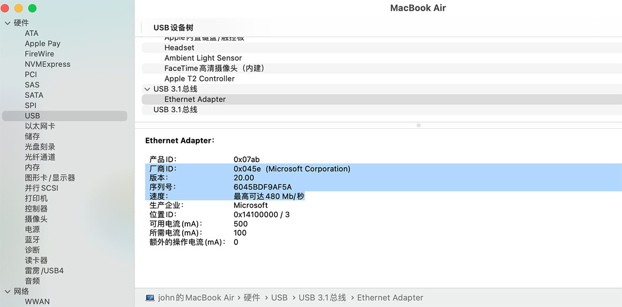Collapse the 网络 section in the sidebar
Screen dimensions: 622x307
tap(7, 291)
